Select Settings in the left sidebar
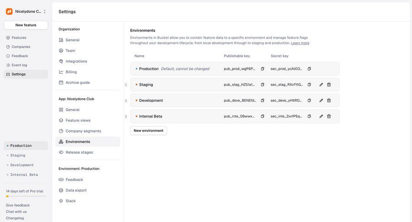Image resolution: width=412 pixels, height=222 pixels. click(x=26, y=74)
